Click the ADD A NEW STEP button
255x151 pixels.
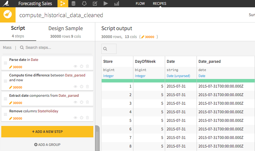[47, 132]
